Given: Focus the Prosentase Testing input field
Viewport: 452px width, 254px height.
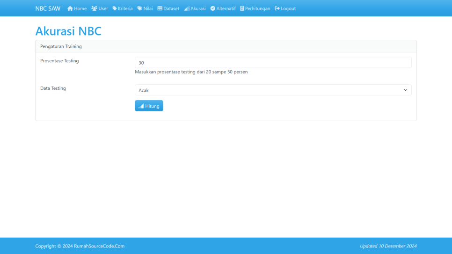Looking at the screenshot, I should [x=273, y=63].
